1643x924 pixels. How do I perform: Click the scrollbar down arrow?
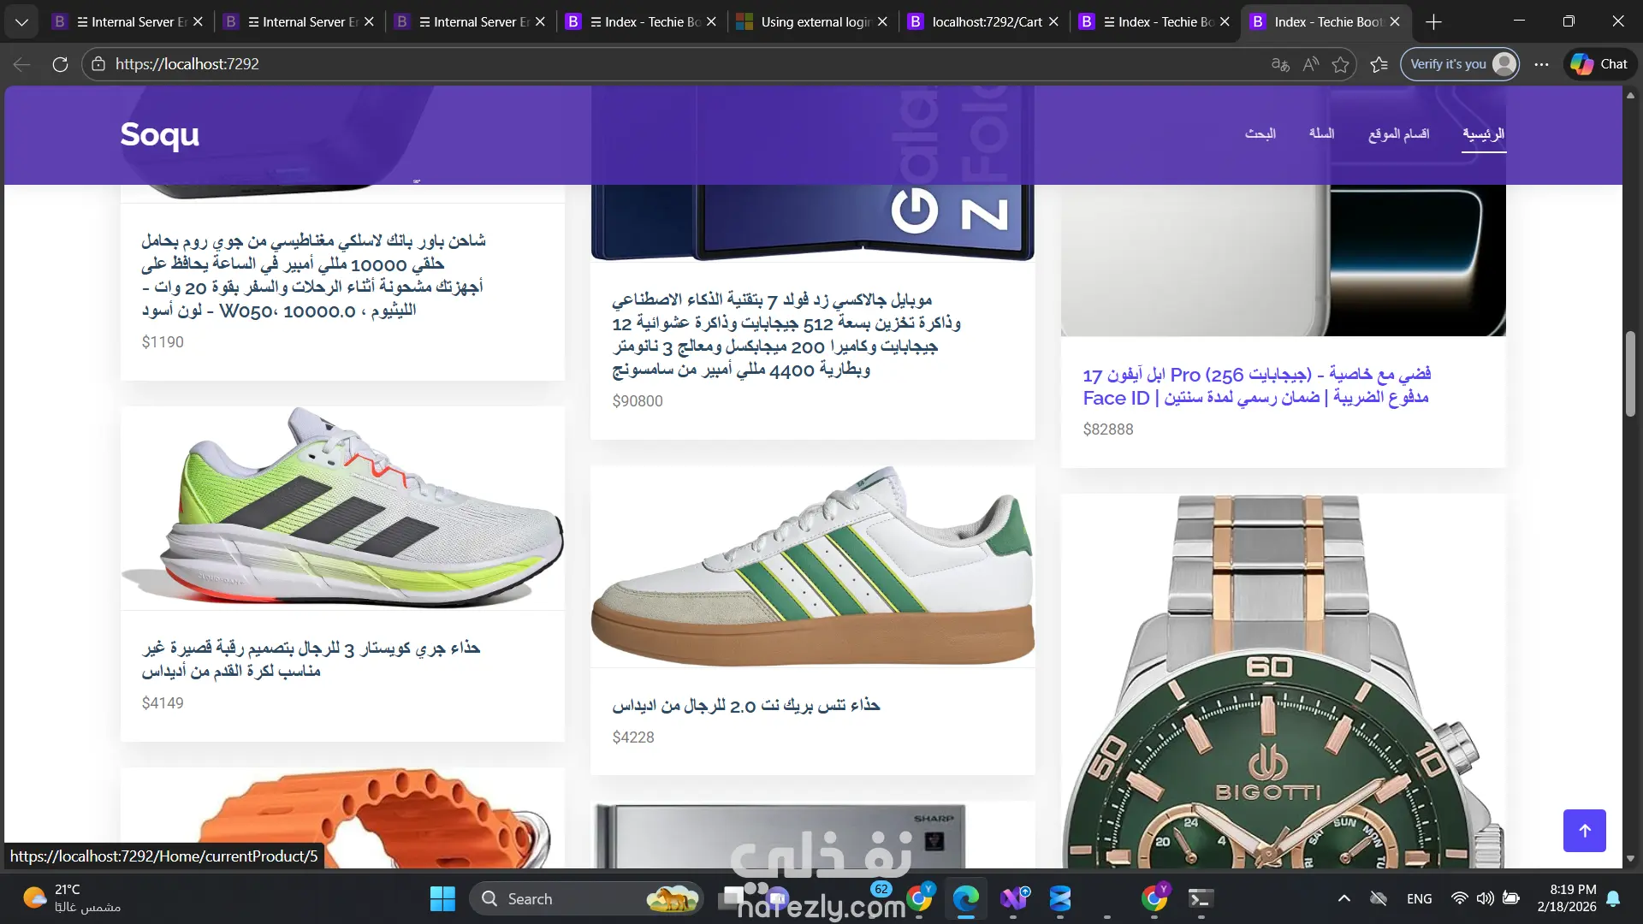1630,858
